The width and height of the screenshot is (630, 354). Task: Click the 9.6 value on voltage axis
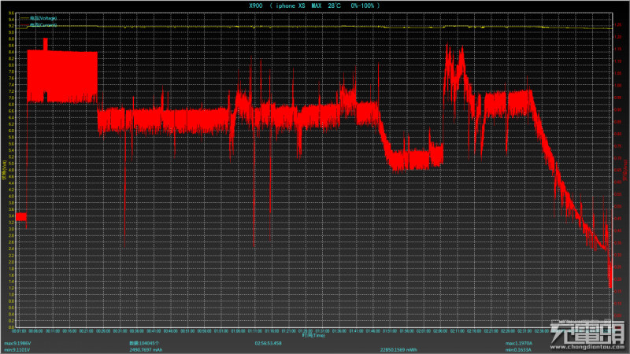10,13
